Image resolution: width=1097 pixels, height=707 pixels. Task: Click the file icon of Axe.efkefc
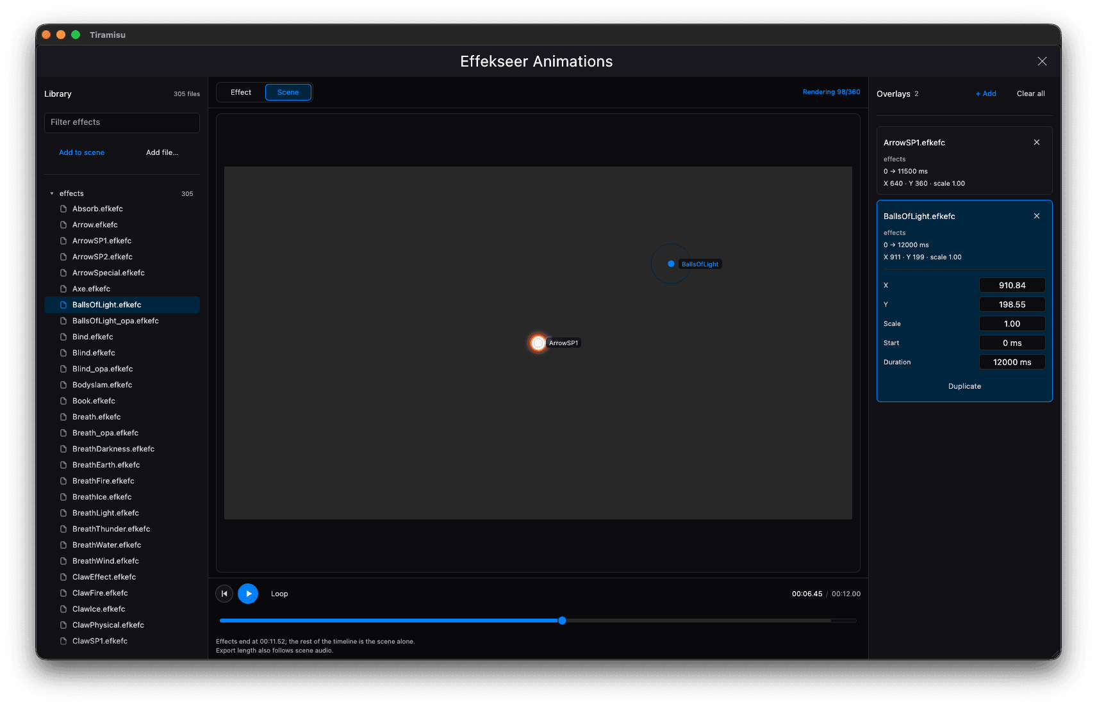coord(63,289)
